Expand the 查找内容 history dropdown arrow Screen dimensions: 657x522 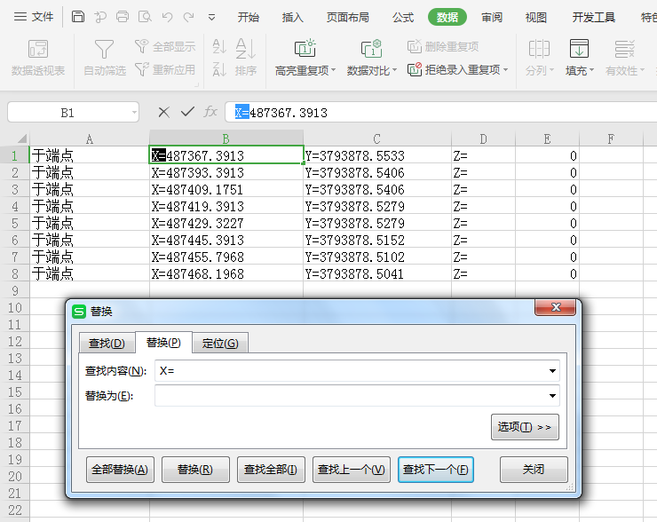(x=552, y=371)
